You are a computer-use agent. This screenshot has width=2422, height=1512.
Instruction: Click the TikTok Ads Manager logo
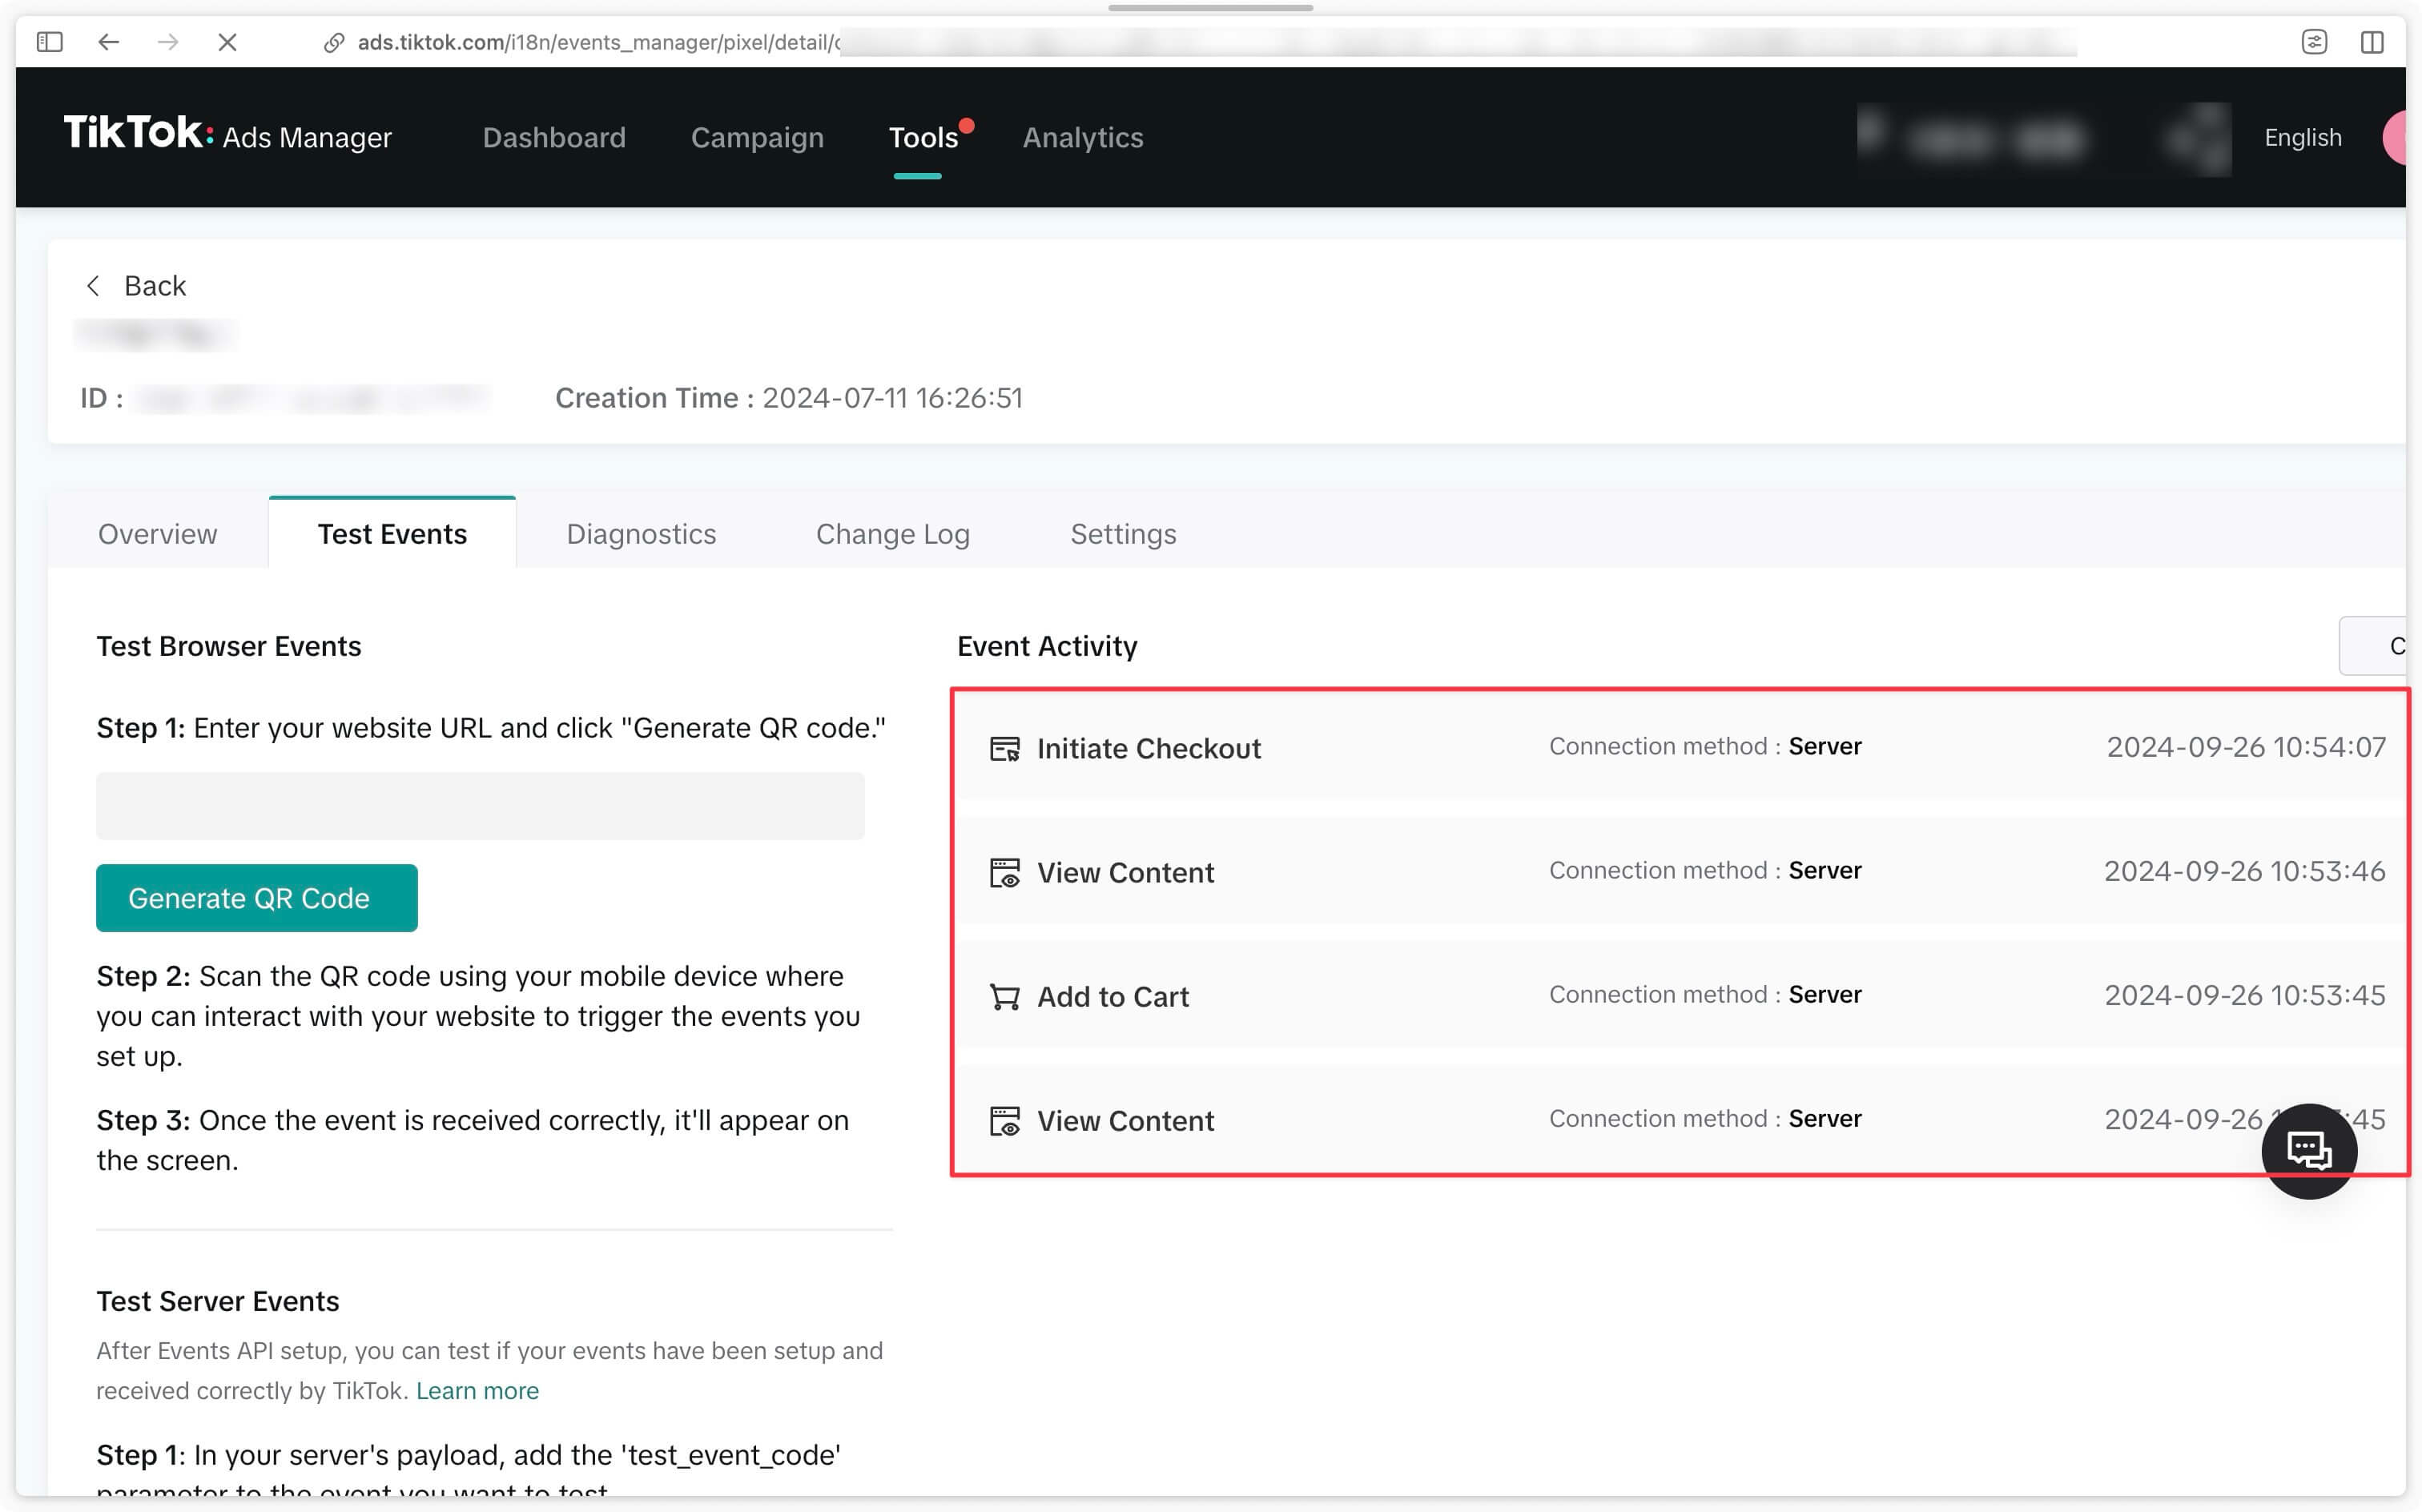(227, 136)
